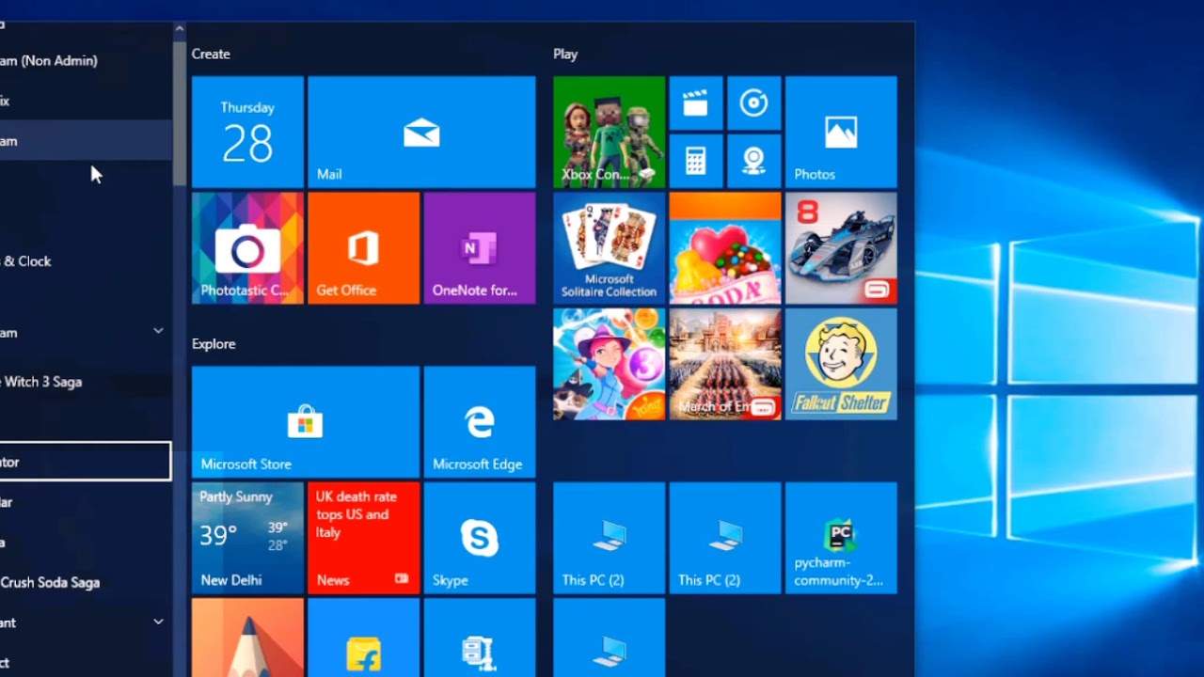
Task: Open the Groove Music disc tile
Action: (x=754, y=102)
